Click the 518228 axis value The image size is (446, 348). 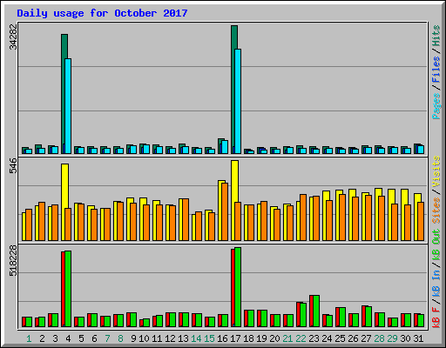coord(13,261)
